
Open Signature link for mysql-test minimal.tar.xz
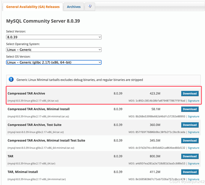pos(194,148)
